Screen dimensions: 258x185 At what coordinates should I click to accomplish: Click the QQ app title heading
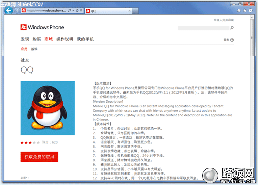click(27, 70)
